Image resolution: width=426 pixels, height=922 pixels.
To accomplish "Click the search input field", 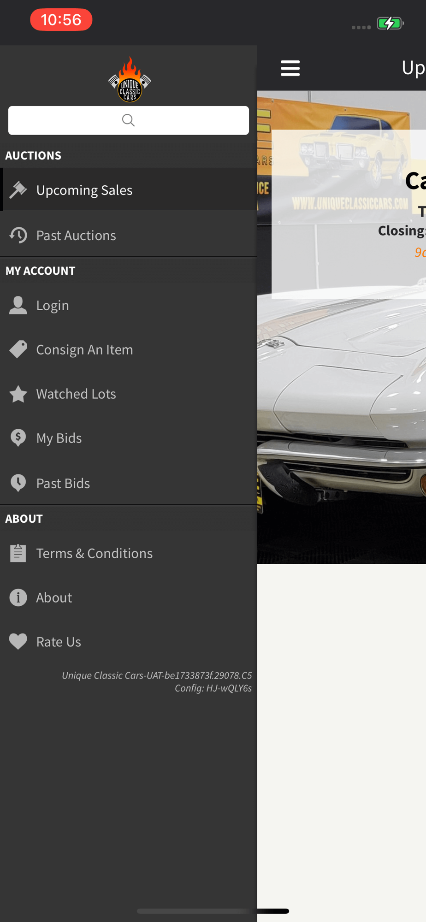I will coord(129,120).
